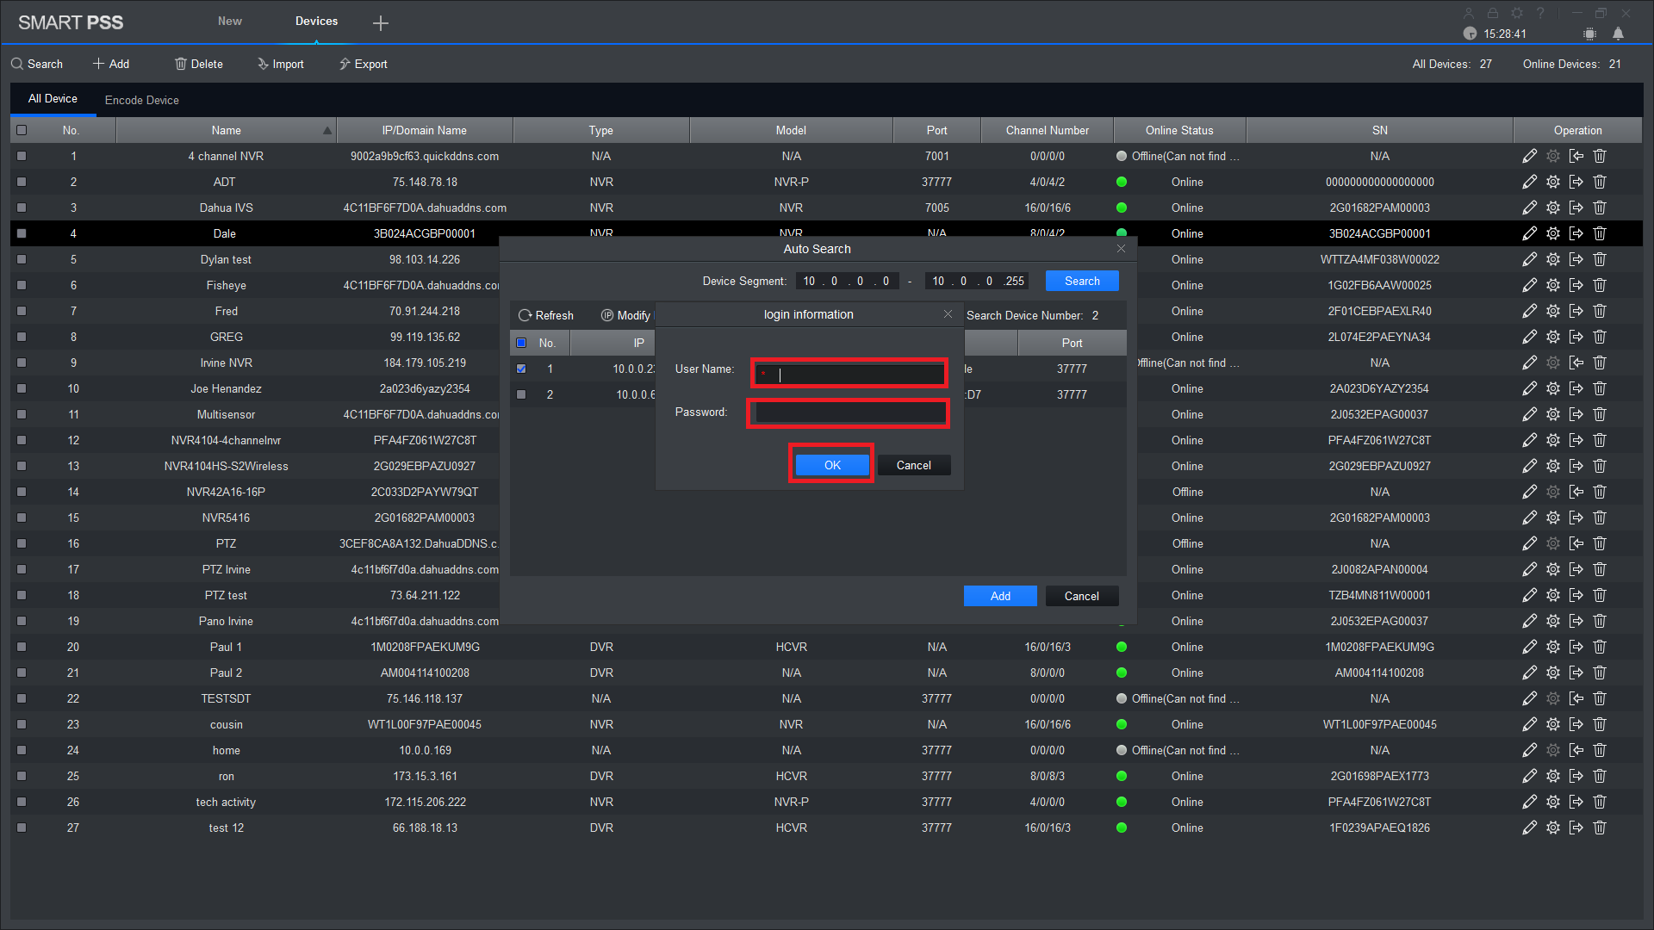
Task: Click the Password input field
Action: [849, 413]
